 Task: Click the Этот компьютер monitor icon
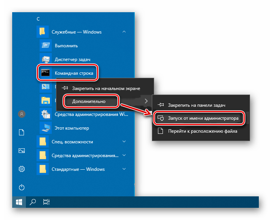coord(46,128)
